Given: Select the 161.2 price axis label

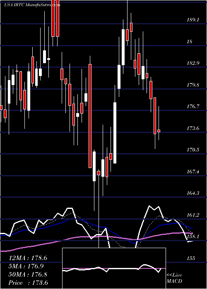Looking at the screenshot, I should coord(192,215).
